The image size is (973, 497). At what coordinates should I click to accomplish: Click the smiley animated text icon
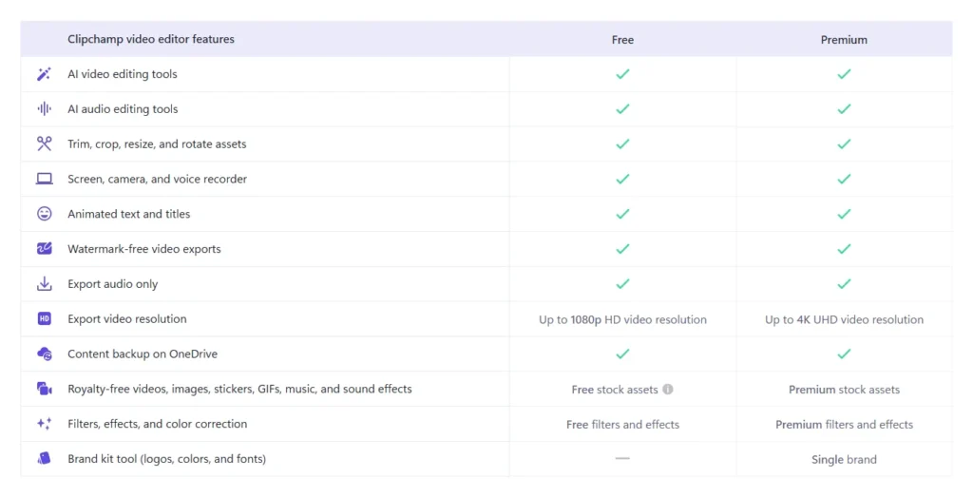[x=44, y=214]
